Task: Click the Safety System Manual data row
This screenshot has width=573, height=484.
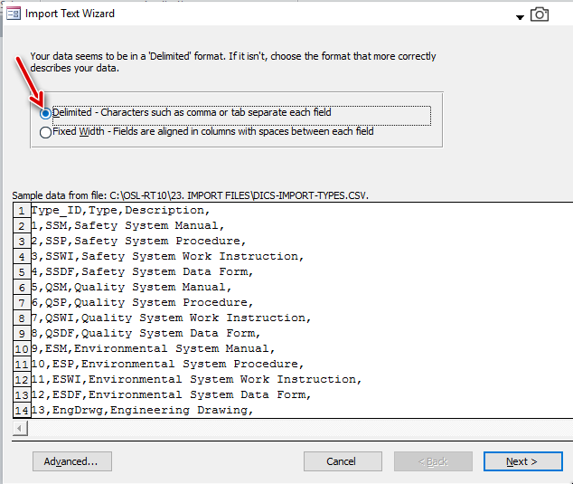Action: pyautogui.click(x=127, y=226)
